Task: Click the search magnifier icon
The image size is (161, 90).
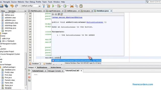Action: 147,2
